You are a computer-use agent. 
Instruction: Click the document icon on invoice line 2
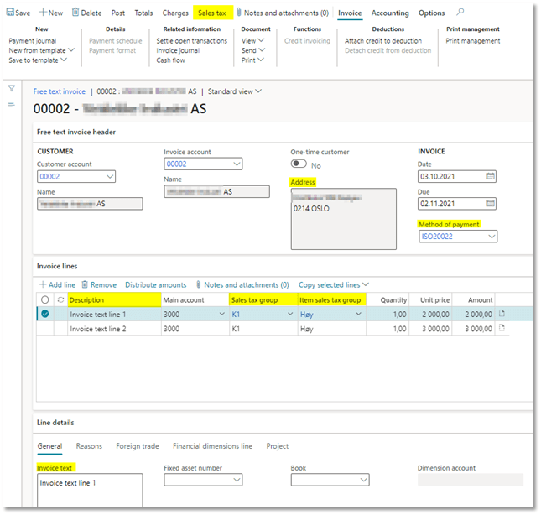click(502, 329)
